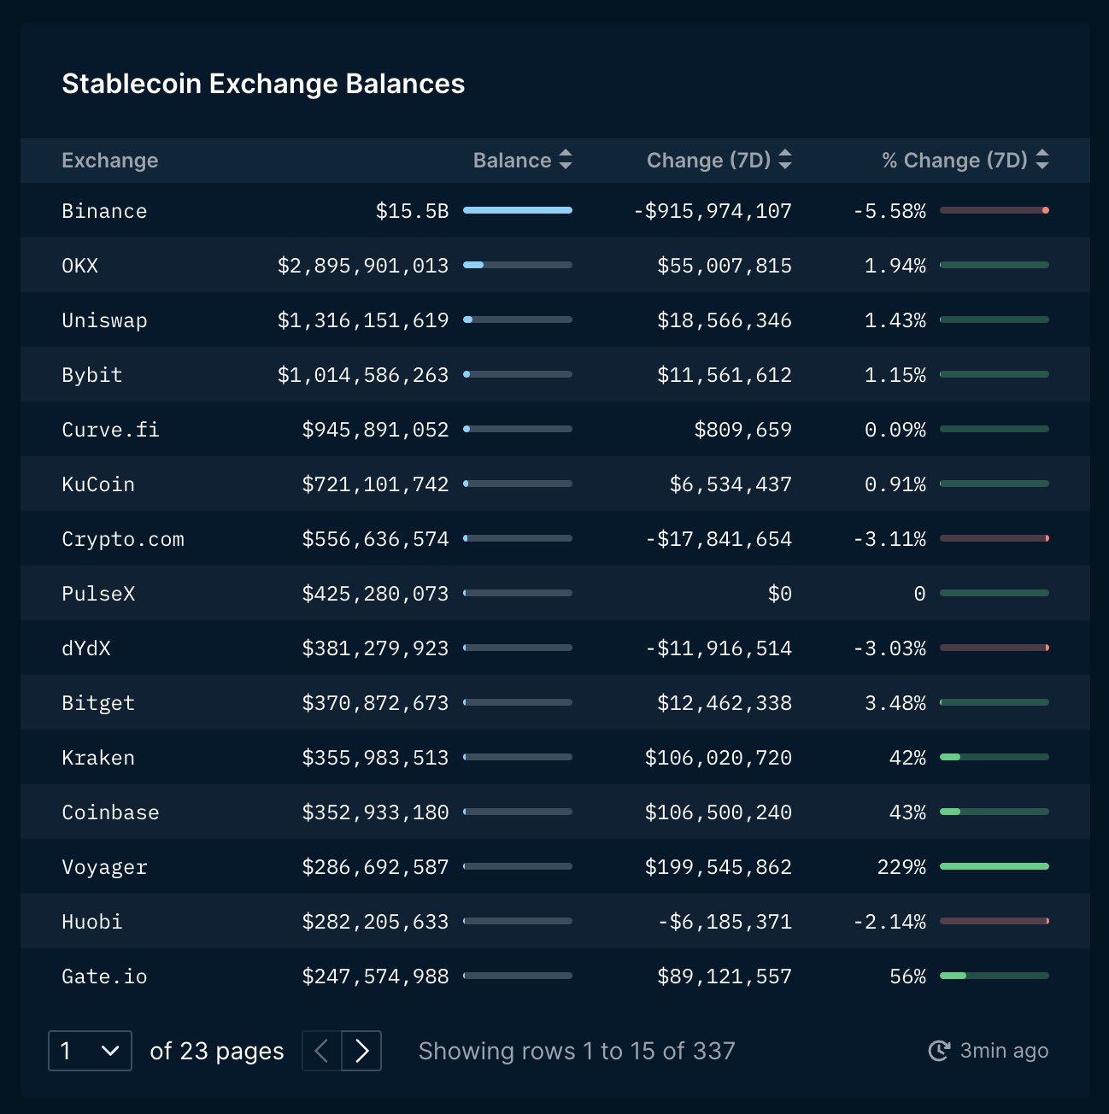The image size is (1109, 1114).
Task: Go to previous page arrow
Action: click(x=322, y=1051)
